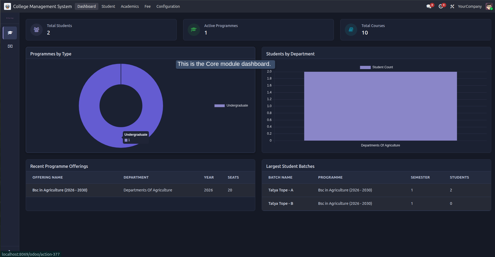Image resolution: width=495 pixels, height=257 pixels.
Task: Open the debug tools wrench icon
Action: point(452,6)
